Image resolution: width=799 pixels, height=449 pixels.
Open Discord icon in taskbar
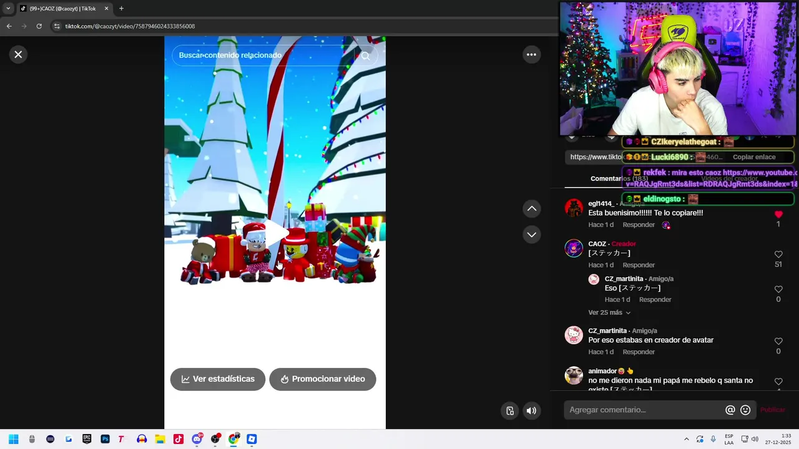197,439
